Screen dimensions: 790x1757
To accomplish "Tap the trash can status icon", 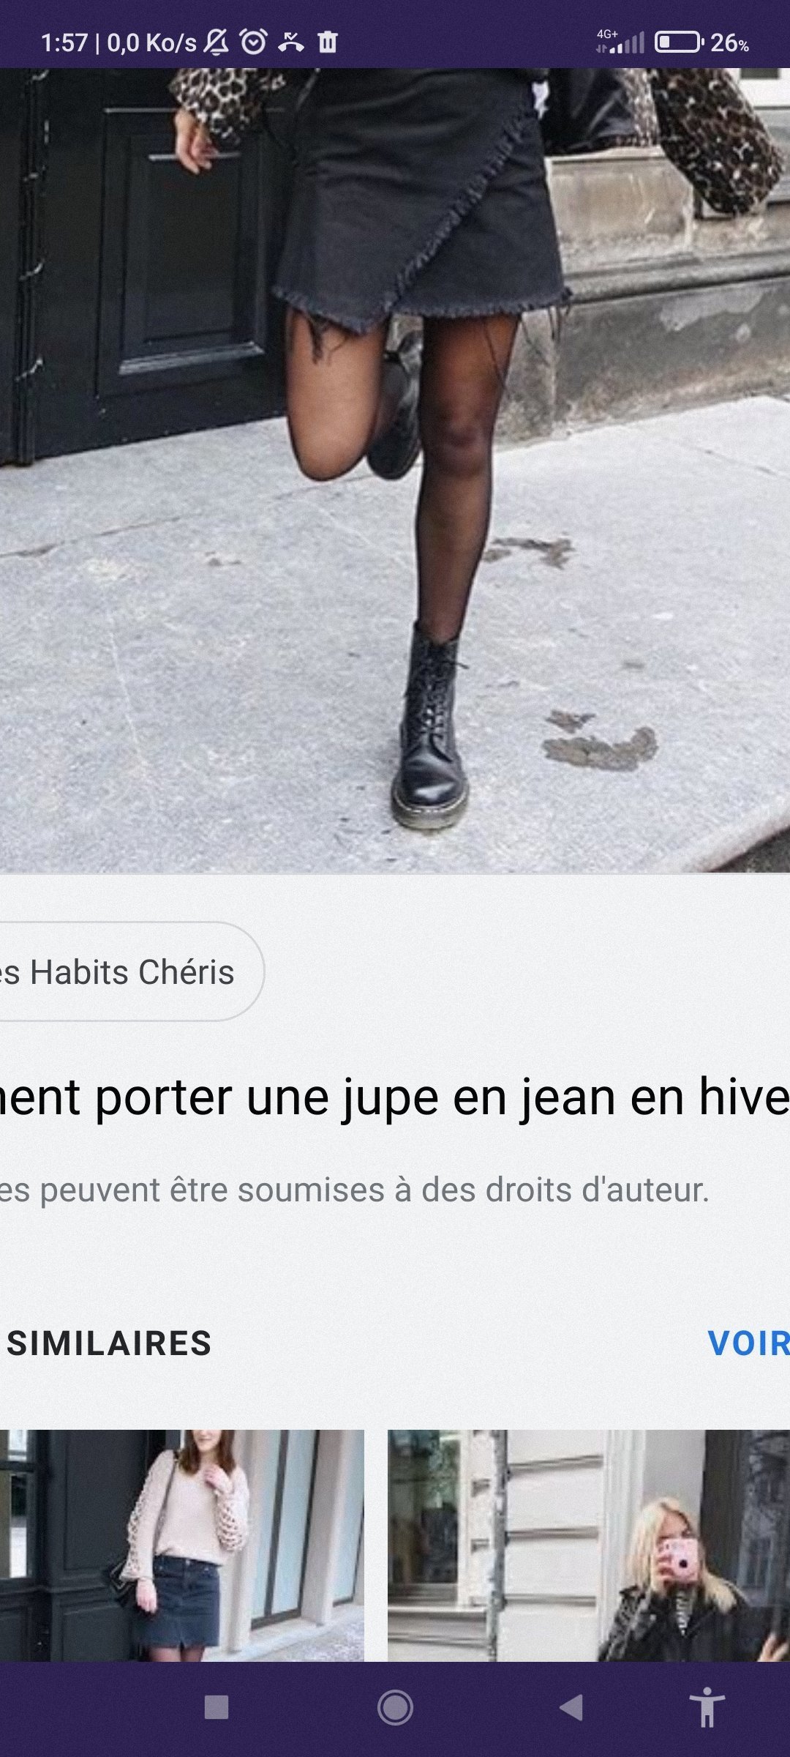I will click(328, 42).
